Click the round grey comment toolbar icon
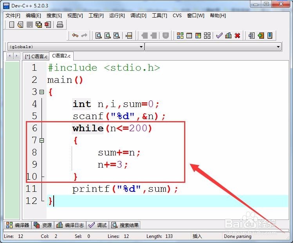293x243 pixels. tap(165, 36)
